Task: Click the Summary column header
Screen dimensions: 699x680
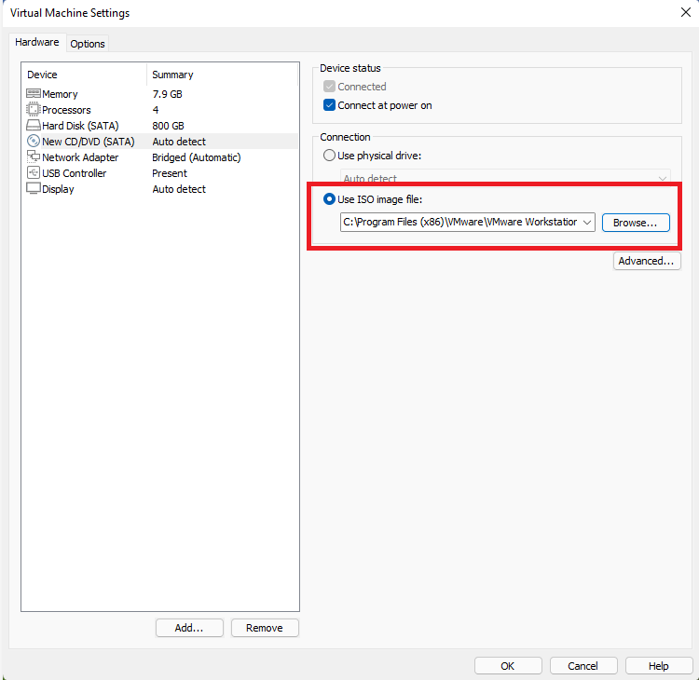Action: (172, 75)
